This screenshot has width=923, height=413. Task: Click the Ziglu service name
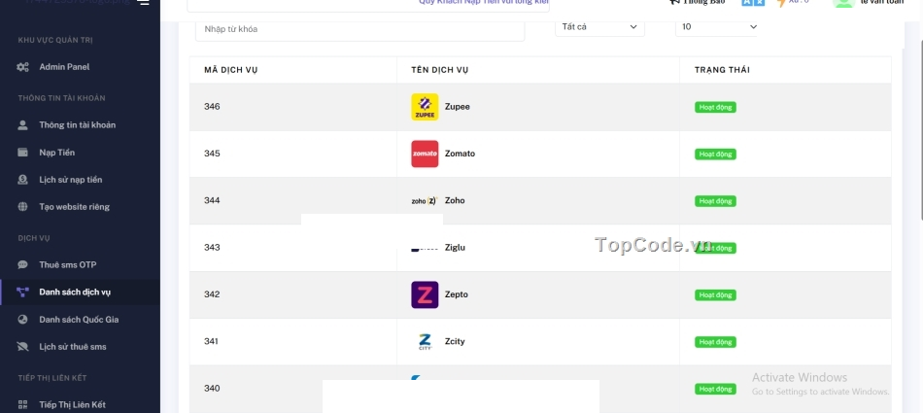(455, 248)
